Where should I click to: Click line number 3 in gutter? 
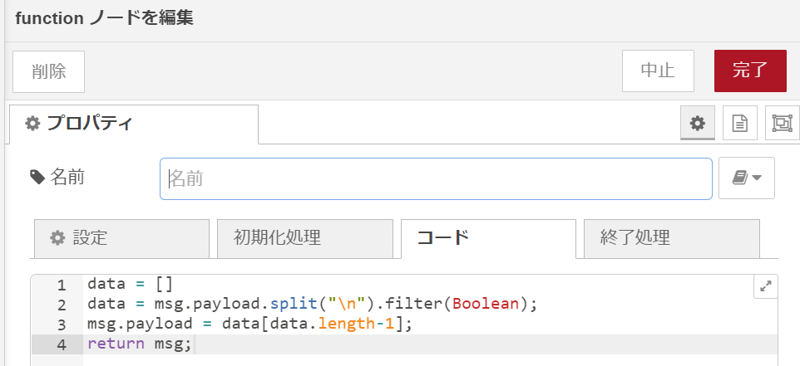(62, 325)
